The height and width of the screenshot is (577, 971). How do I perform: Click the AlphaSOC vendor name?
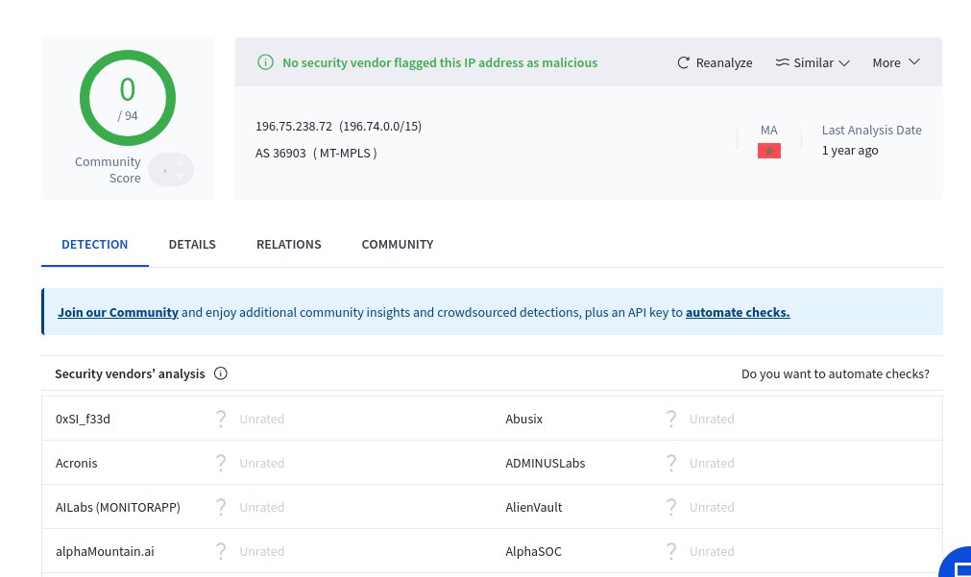click(533, 551)
